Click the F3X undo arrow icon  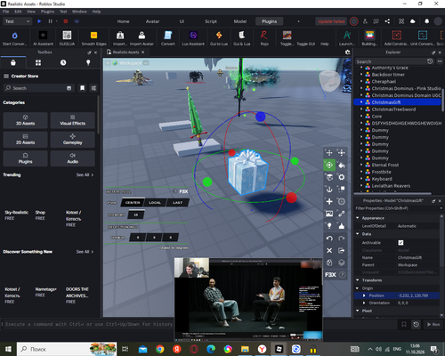(x=329, y=239)
